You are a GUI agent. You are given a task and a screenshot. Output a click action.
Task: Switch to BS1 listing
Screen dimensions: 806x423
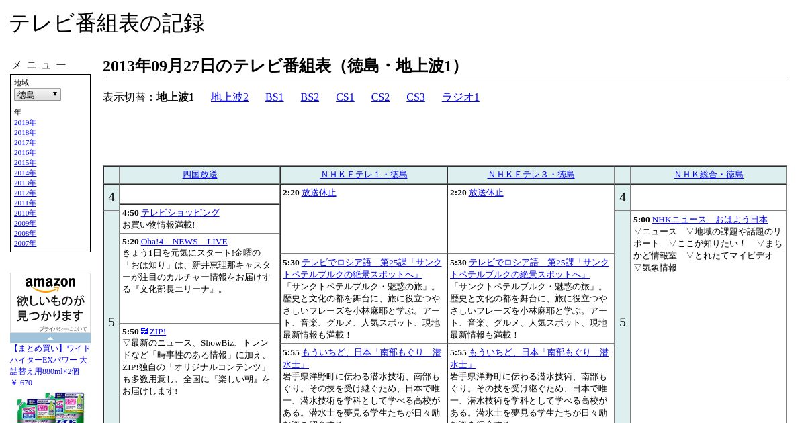point(275,97)
